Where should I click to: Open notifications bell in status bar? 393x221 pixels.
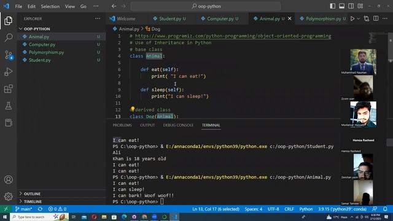(x=385, y=209)
